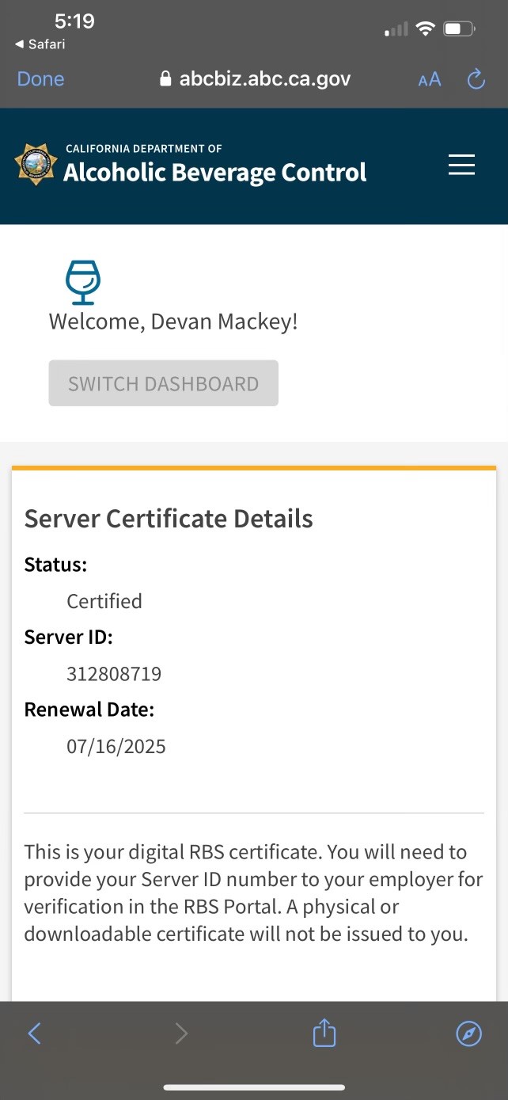
Task: Tap the lock icon beside the URL
Action: [165, 79]
